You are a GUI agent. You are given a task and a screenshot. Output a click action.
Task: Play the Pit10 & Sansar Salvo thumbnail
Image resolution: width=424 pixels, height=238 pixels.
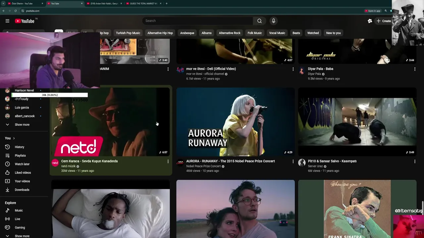tap(357, 122)
